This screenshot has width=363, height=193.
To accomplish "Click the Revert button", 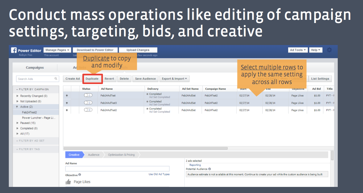I will pos(109,79).
